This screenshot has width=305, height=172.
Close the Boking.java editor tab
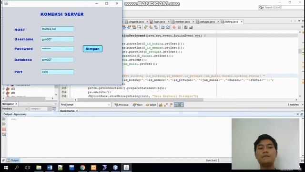tap(242, 21)
